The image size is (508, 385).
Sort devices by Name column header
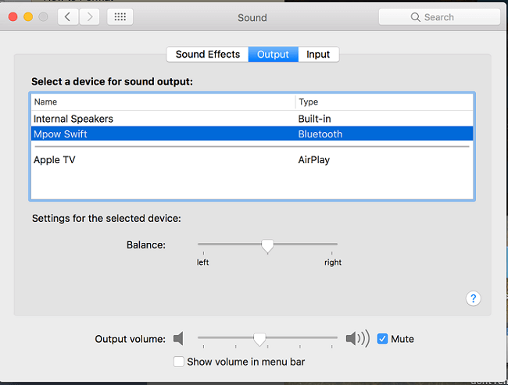(163, 102)
